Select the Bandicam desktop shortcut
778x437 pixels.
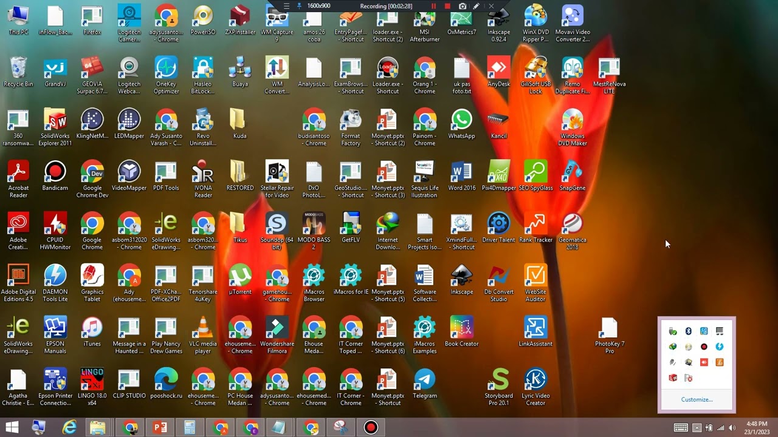click(x=55, y=176)
